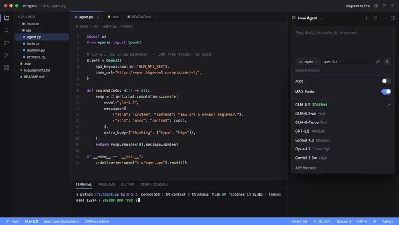The height and width of the screenshot is (225, 399).
Task: Select the TERMINAL panel tab
Action: 84,184
